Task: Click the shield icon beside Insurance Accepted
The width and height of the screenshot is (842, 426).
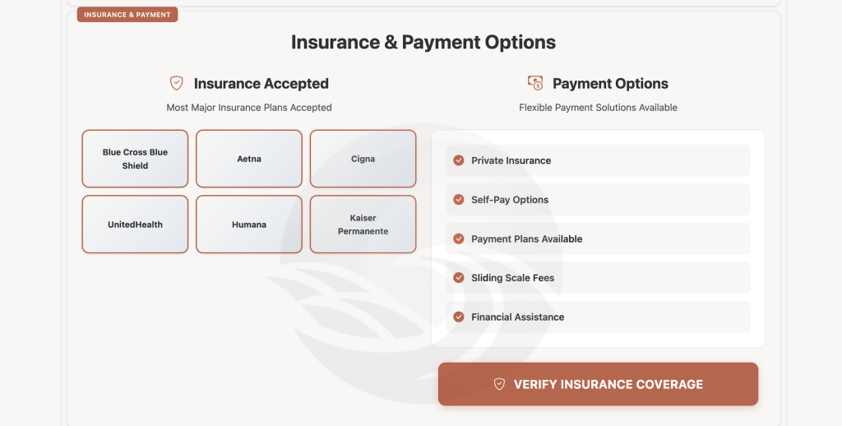Action: click(176, 83)
